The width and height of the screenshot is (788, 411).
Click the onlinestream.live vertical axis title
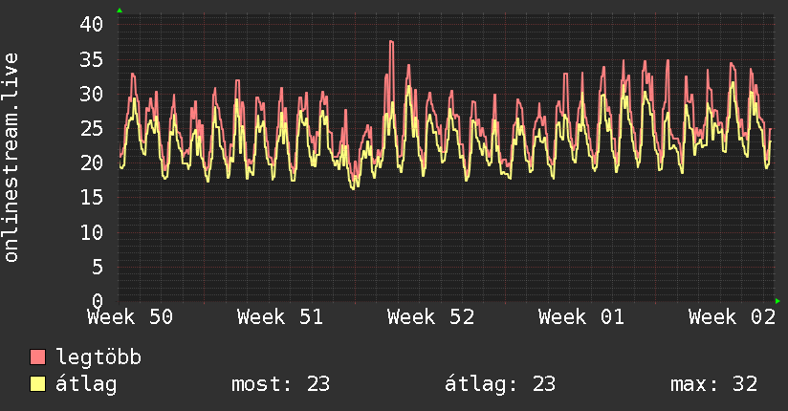tap(11, 158)
